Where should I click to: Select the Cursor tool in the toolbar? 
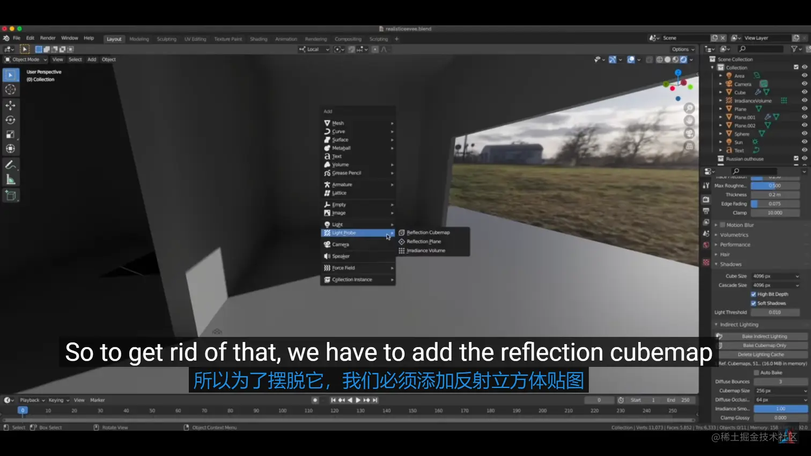[x=11, y=90]
